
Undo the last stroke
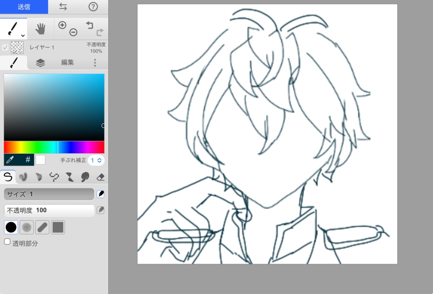pos(89,25)
